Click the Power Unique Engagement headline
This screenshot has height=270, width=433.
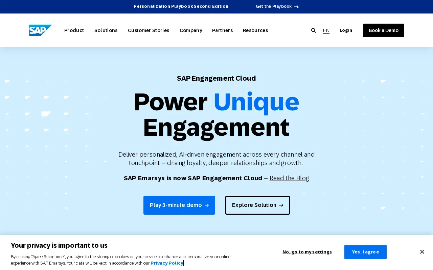[x=216, y=114]
